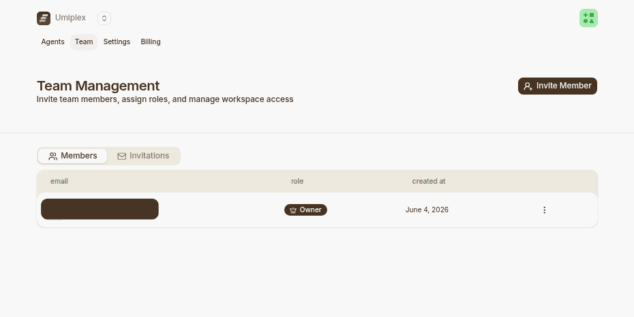Click the created at column header

click(429, 182)
